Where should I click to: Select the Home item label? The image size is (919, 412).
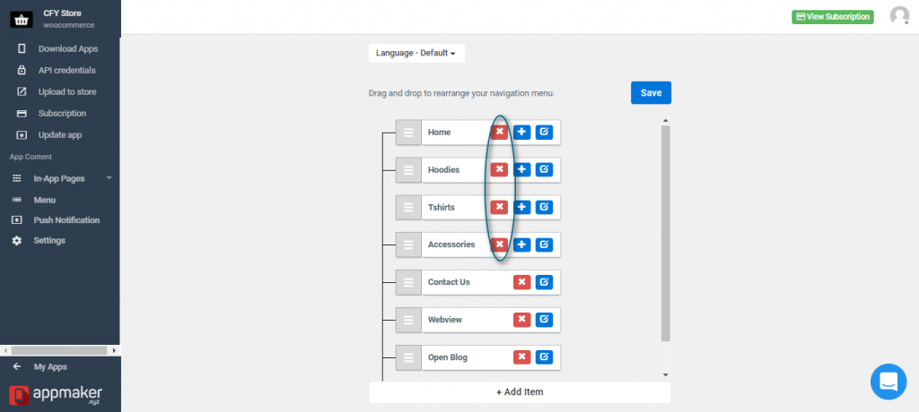coord(439,133)
